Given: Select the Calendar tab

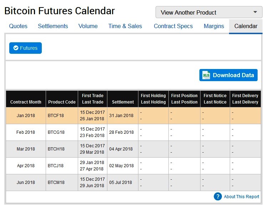Looking at the screenshot, I should 246,26.
